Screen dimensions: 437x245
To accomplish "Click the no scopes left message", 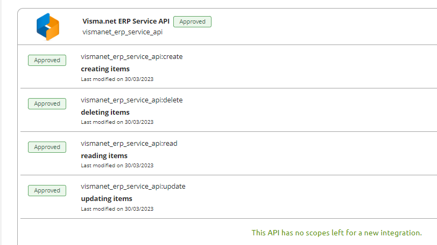I will pos(337,233).
